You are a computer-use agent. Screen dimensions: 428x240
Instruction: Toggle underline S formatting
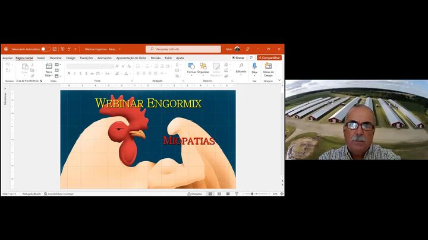(x=80, y=73)
